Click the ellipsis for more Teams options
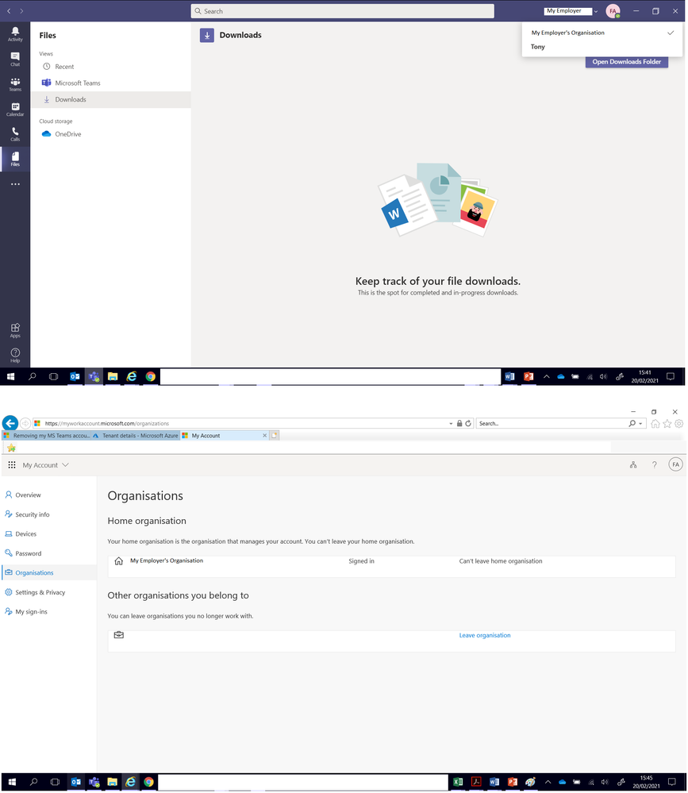Screen dimensions: 688x793 [x=14, y=183]
